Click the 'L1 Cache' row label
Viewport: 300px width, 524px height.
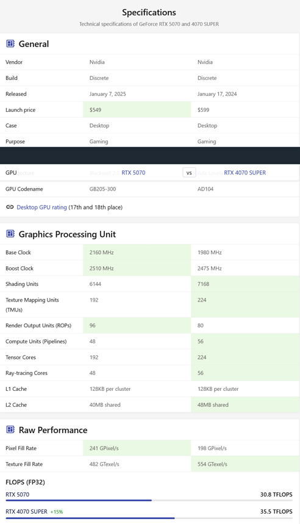pos(16,389)
